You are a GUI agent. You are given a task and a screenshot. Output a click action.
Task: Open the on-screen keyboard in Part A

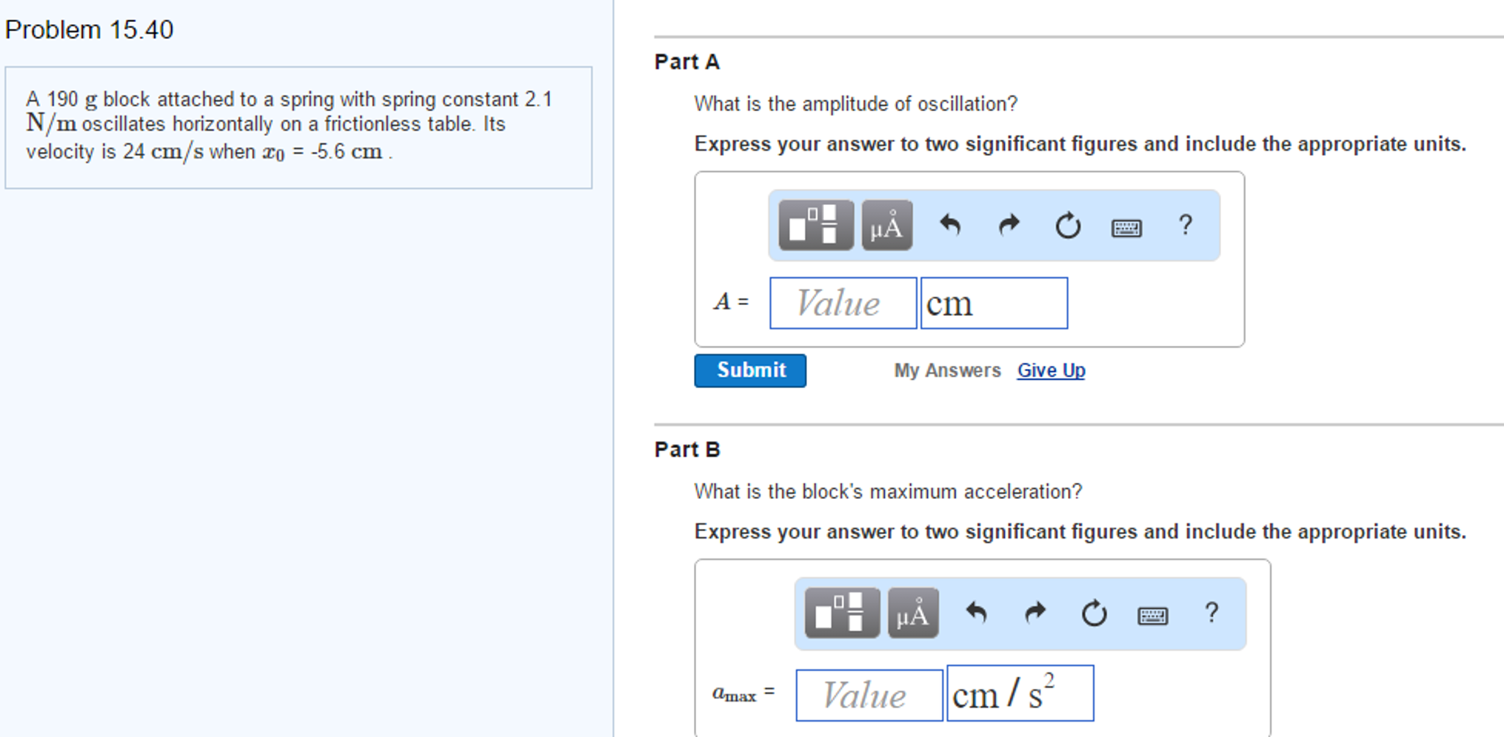1125,227
